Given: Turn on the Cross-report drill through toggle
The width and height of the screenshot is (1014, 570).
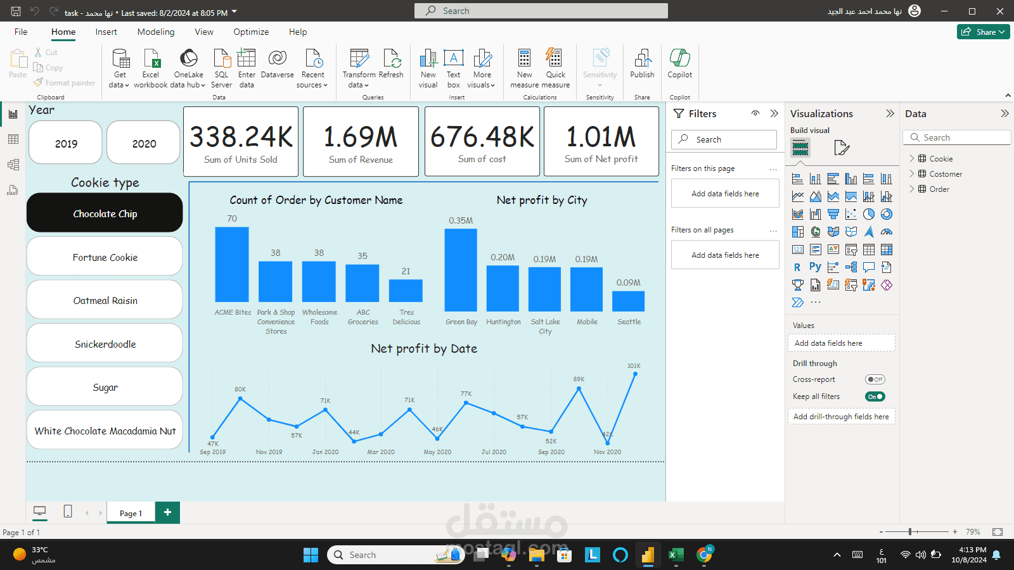Looking at the screenshot, I should click(x=875, y=379).
